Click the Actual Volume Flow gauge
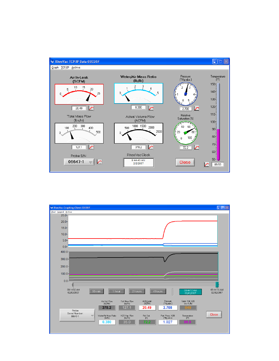This screenshot has height=361, width=279. 139,133
